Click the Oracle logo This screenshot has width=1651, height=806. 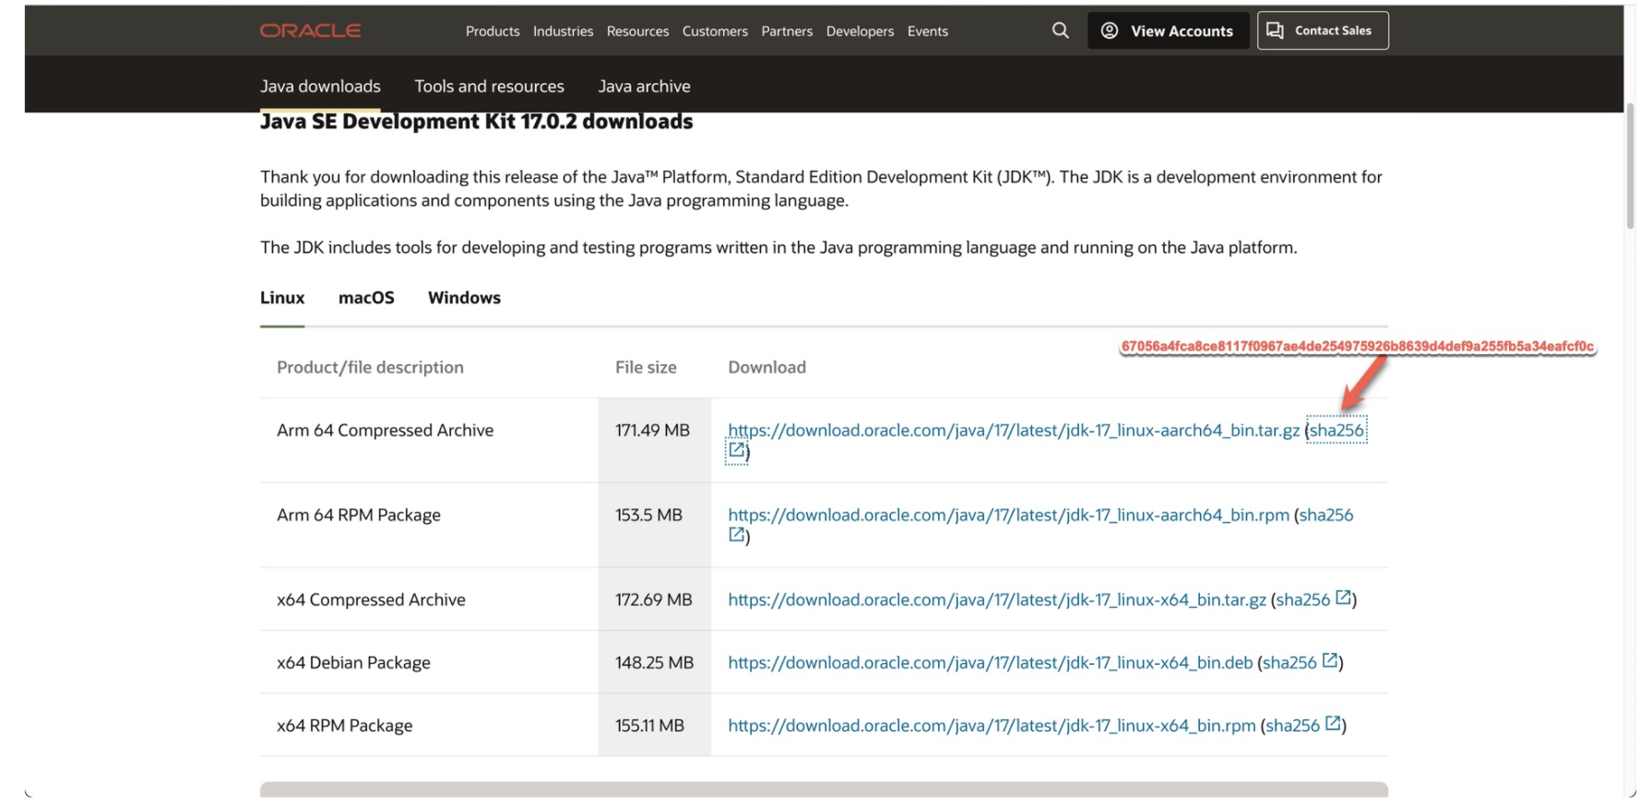[310, 30]
